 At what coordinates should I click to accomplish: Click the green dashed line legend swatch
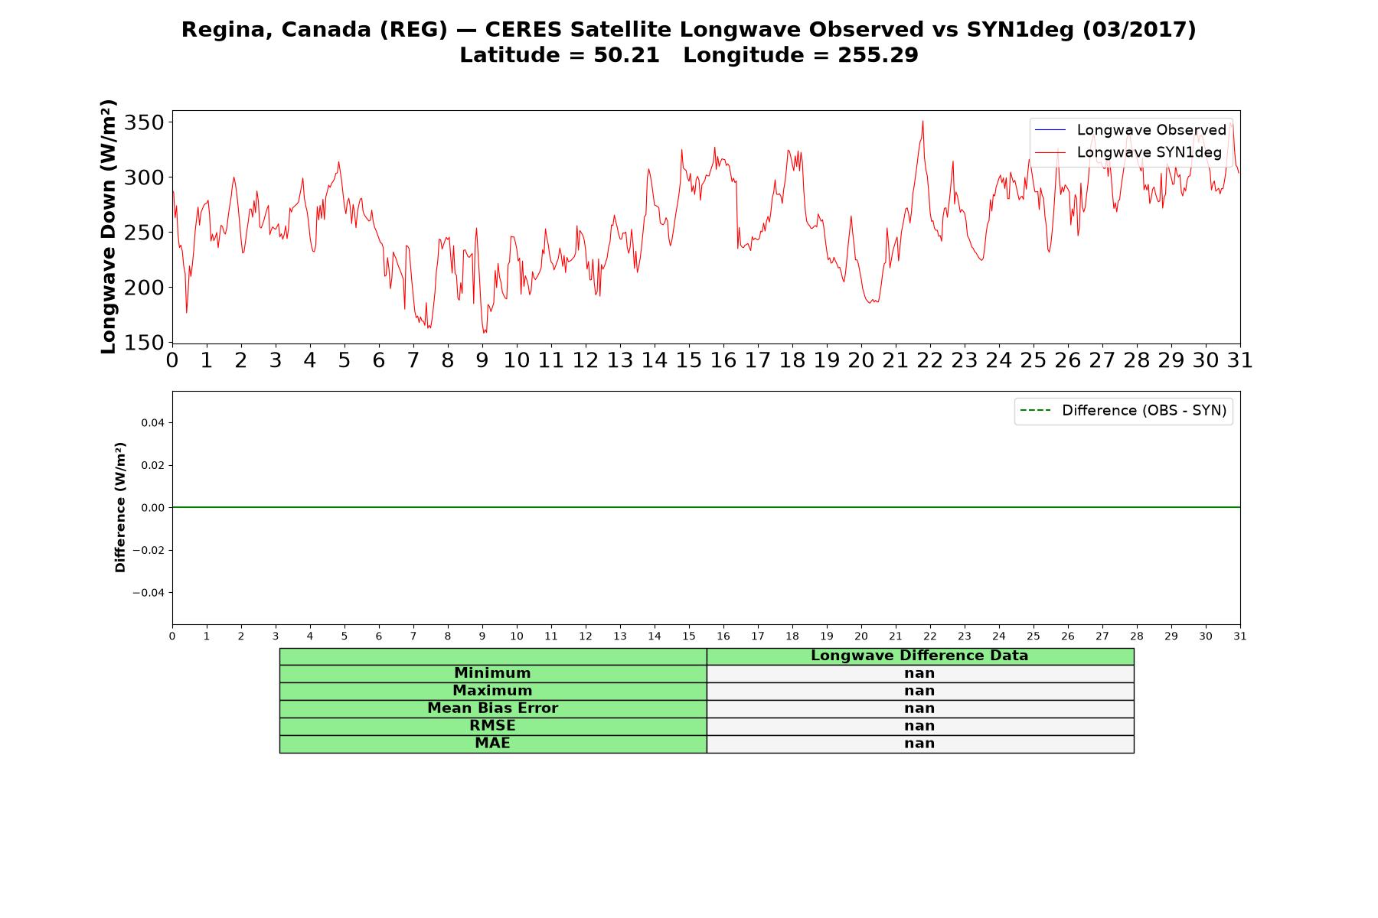(x=1036, y=411)
